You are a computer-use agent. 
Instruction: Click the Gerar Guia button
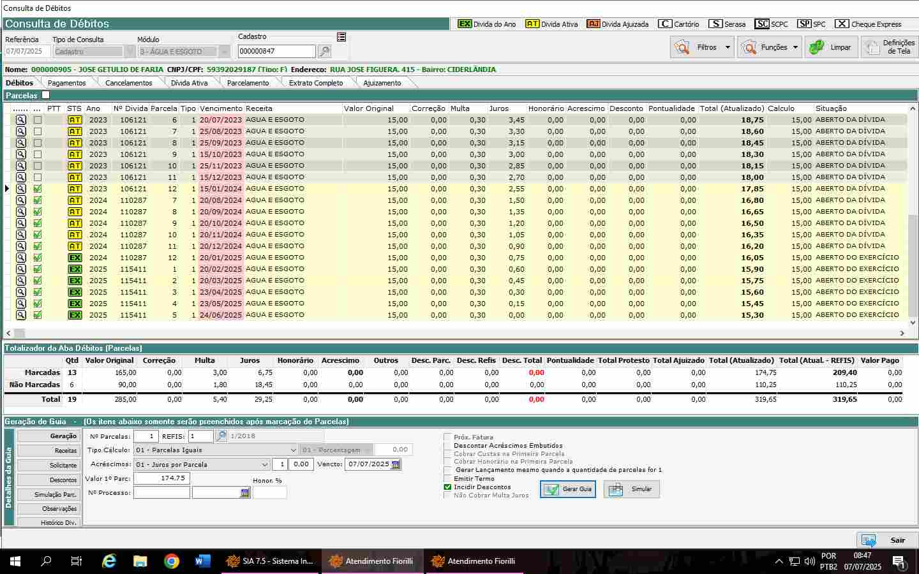568,489
